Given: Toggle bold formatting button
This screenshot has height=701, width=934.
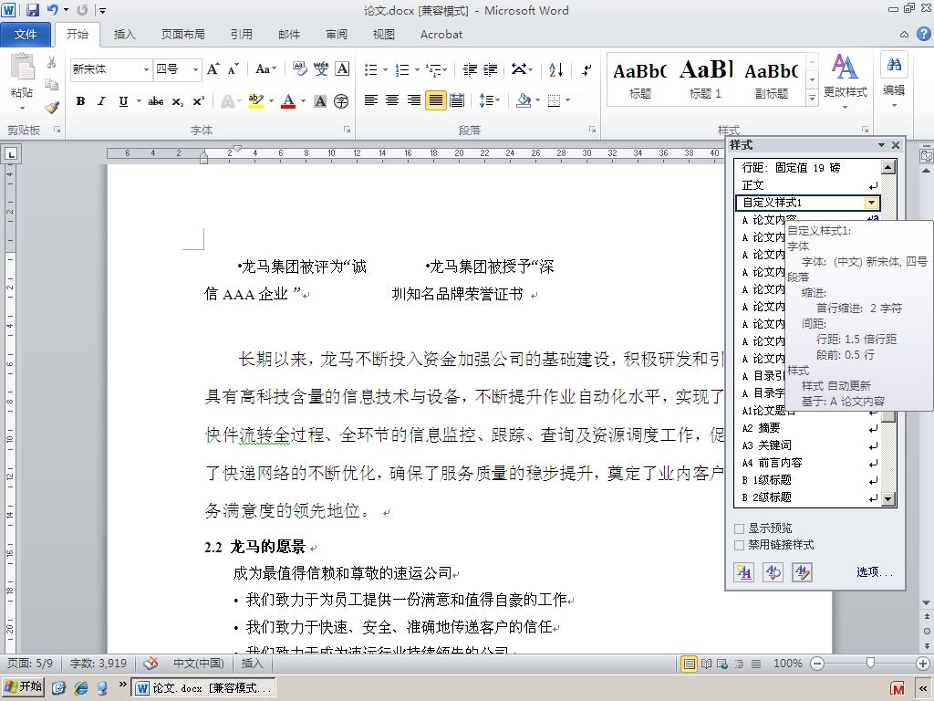Looking at the screenshot, I should (x=80, y=101).
